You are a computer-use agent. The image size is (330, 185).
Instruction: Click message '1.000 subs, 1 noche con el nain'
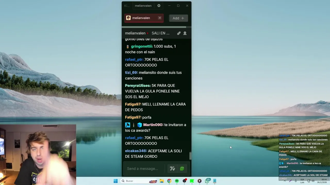click(x=150, y=49)
